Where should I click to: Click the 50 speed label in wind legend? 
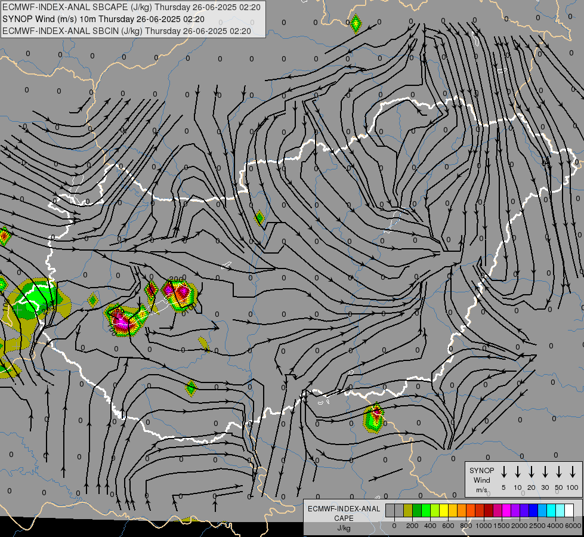[x=559, y=487]
